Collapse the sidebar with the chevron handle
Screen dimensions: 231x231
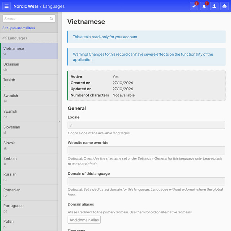pyautogui.click(x=60, y=122)
